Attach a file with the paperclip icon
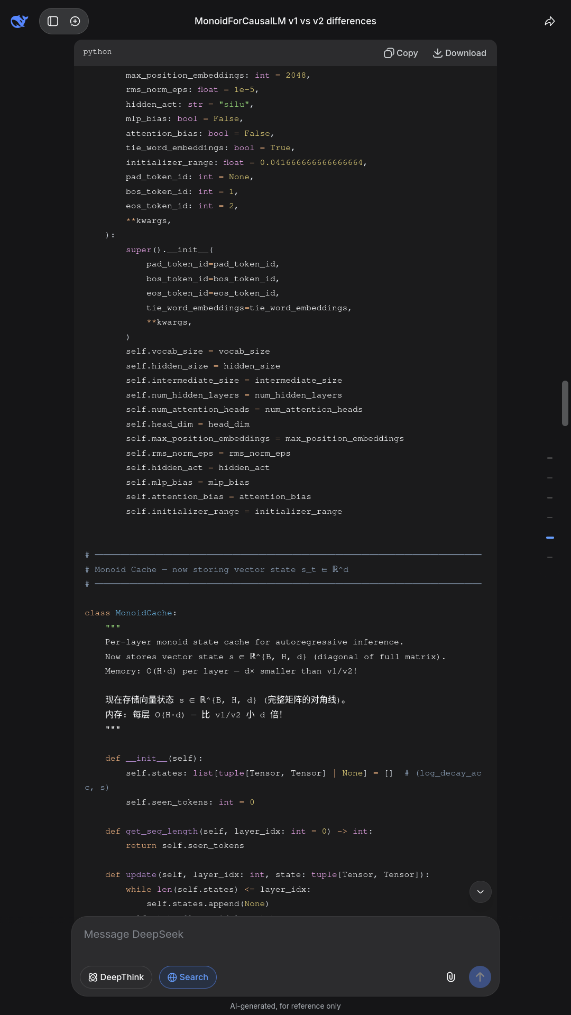Viewport: 571px width, 1015px height. [451, 977]
